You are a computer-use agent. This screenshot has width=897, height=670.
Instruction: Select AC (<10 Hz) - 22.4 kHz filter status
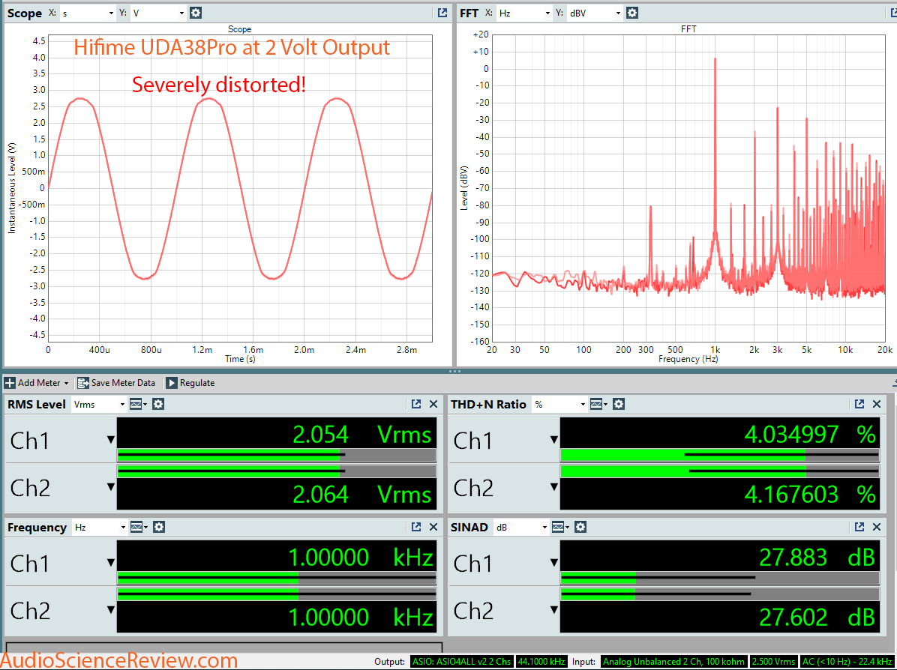pos(847,662)
